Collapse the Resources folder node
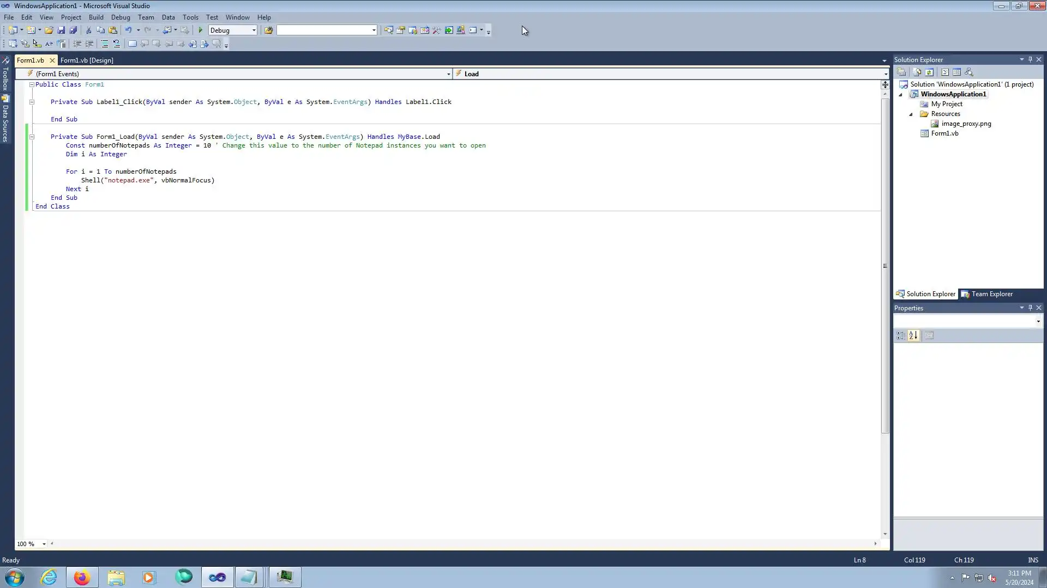 click(911, 114)
